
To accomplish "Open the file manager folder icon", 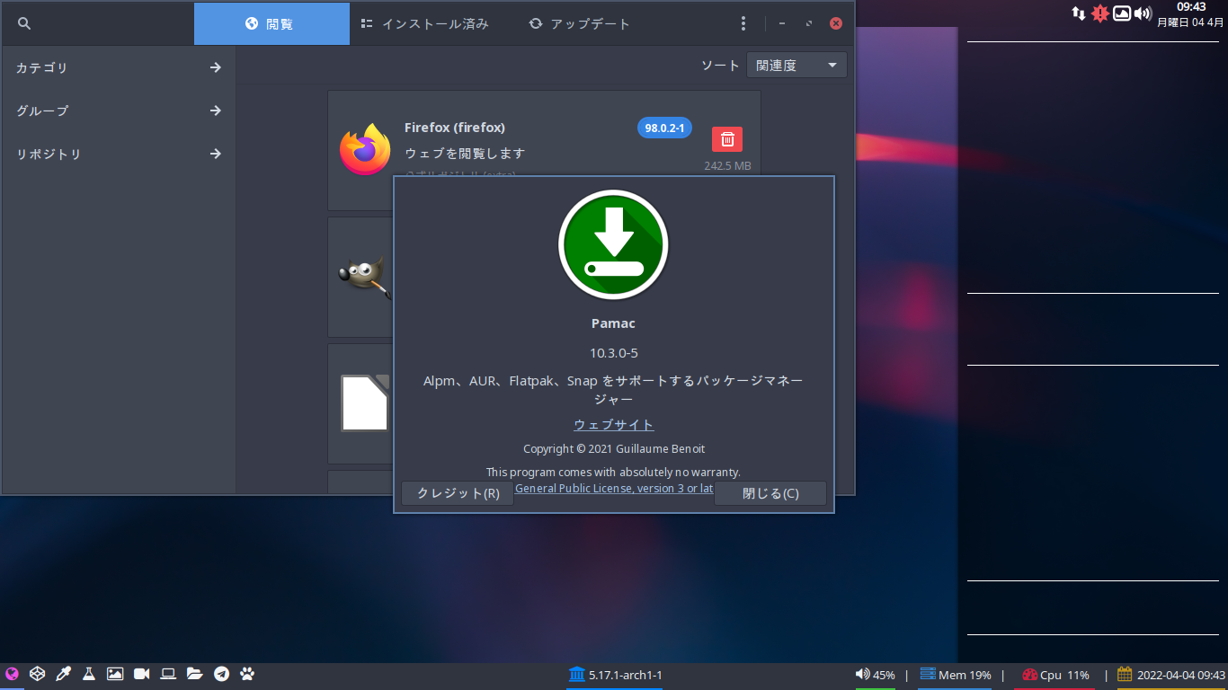I will [x=194, y=673].
